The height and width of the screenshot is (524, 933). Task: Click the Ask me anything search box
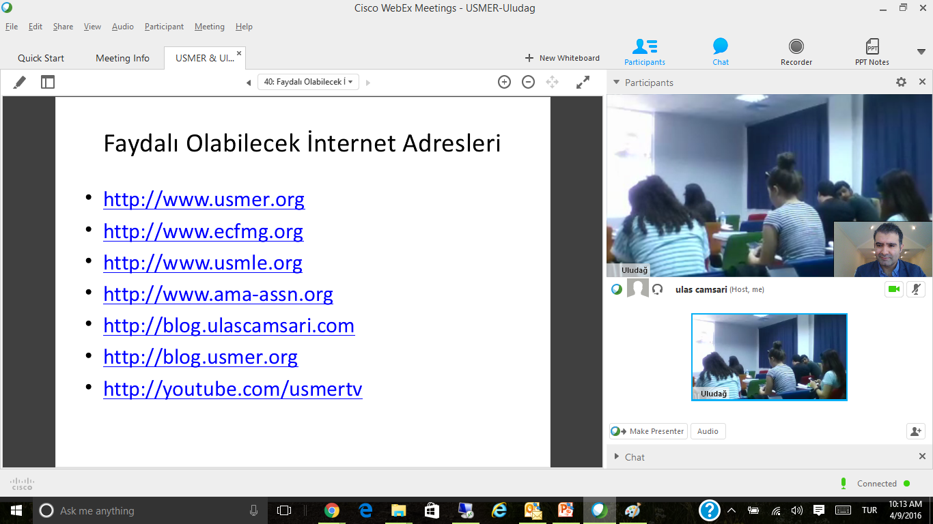coord(150,510)
